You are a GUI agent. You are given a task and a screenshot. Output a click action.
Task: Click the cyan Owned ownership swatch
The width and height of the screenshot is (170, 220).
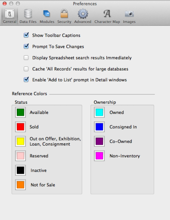tap(99, 112)
